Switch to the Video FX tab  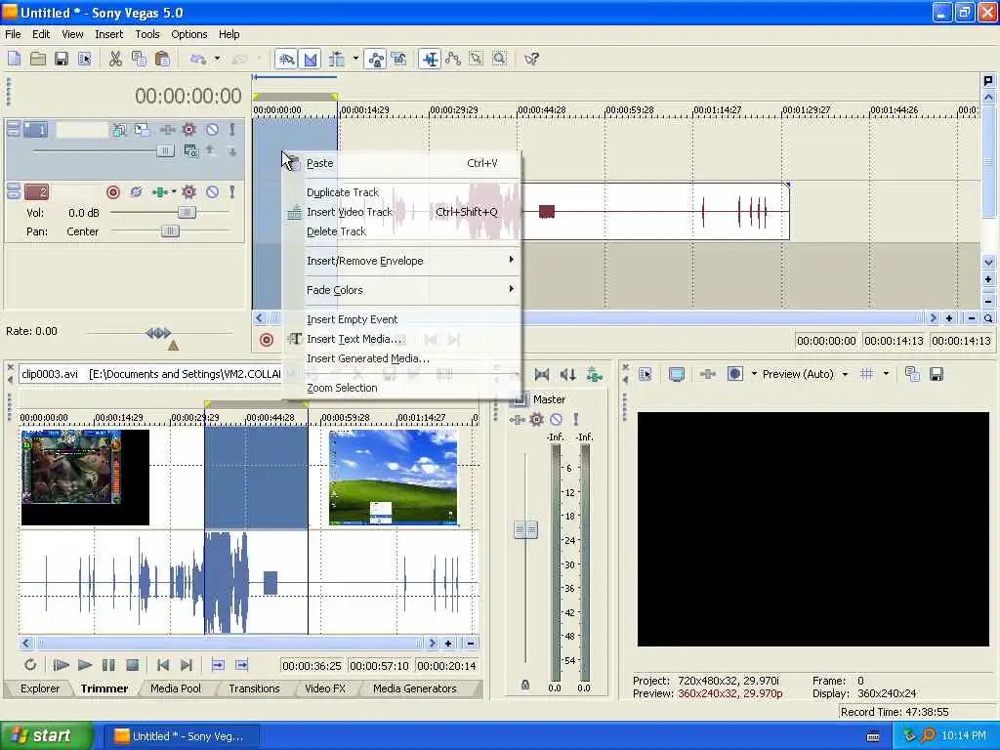pos(324,688)
